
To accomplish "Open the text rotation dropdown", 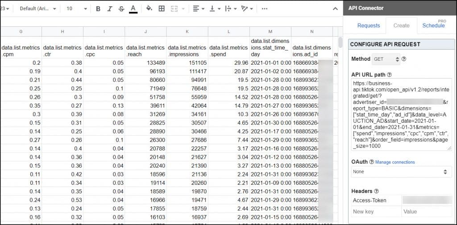I will coord(247,9).
